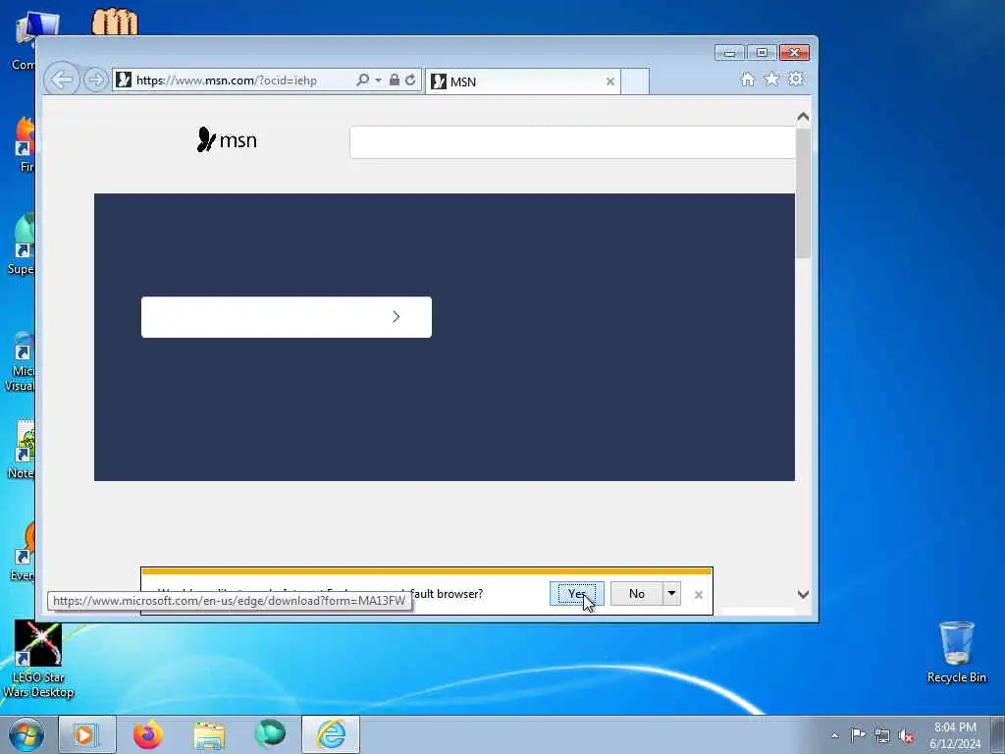
Task: Click the network status tray icon
Action: (x=882, y=735)
